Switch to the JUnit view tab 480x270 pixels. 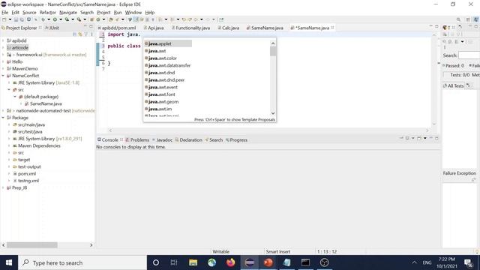(52, 28)
